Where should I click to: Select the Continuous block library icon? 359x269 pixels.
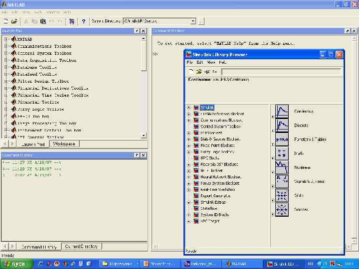click(282, 111)
